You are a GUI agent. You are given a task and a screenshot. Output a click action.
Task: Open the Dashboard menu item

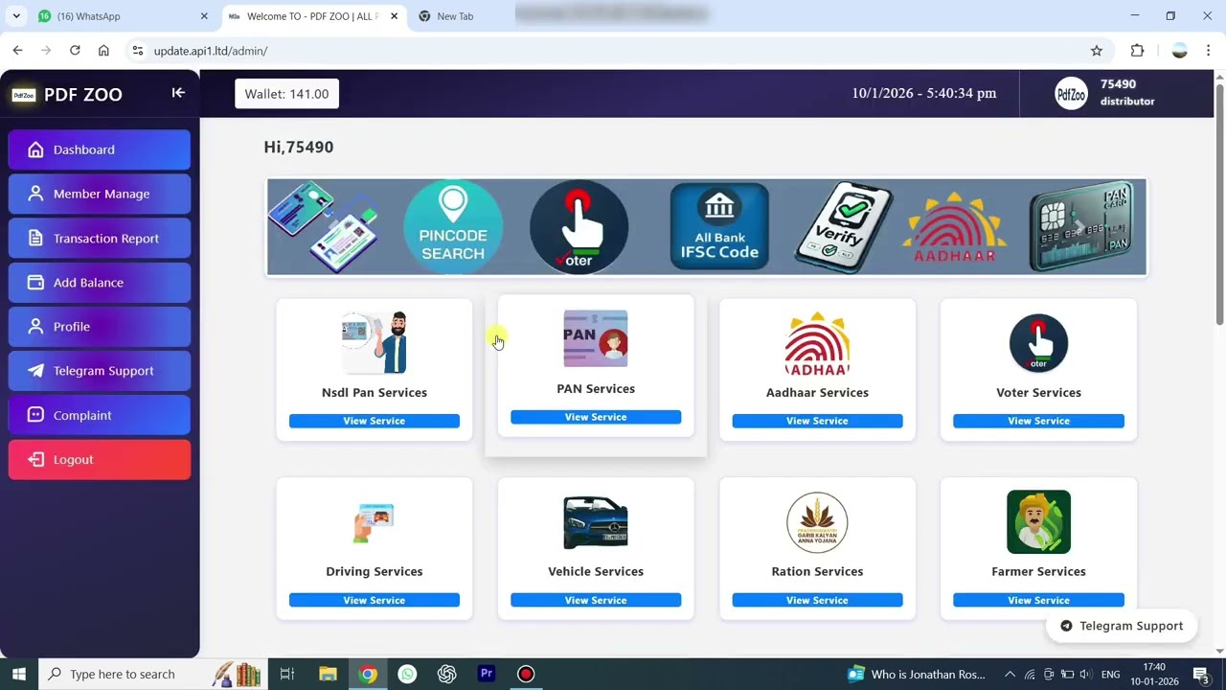tap(100, 149)
